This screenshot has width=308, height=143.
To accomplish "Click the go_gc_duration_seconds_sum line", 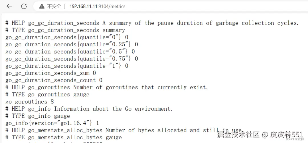I will pyautogui.click(x=50, y=73).
